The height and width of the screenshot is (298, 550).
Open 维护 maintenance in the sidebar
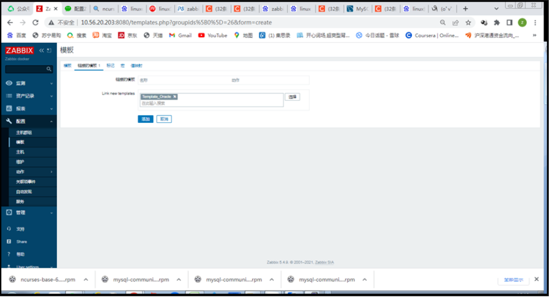(x=20, y=162)
